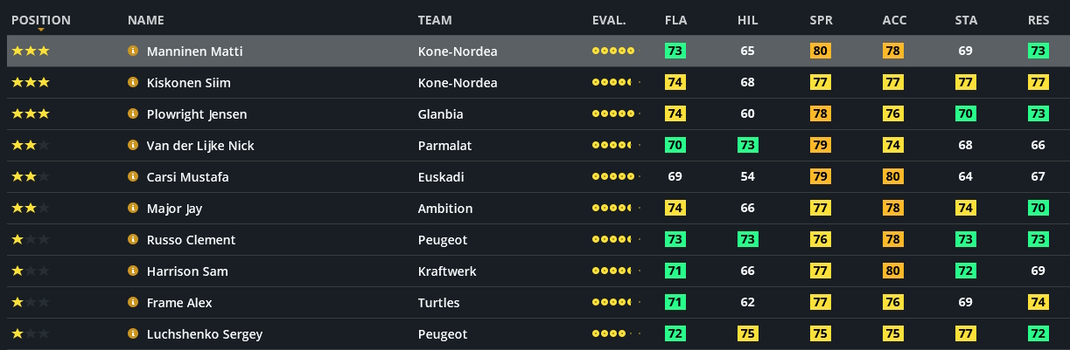1070x350 pixels.
Task: Click info icon beside Manninen Matti
Action: [x=133, y=51]
